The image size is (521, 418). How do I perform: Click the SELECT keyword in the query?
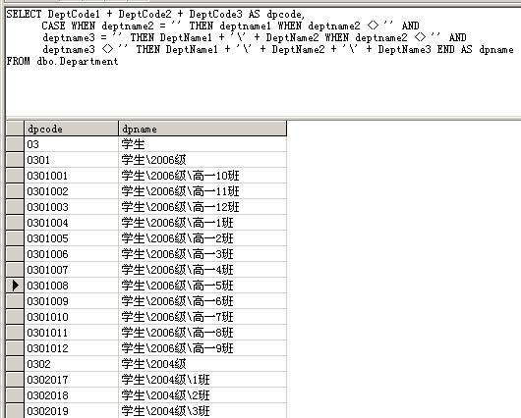click(x=24, y=14)
